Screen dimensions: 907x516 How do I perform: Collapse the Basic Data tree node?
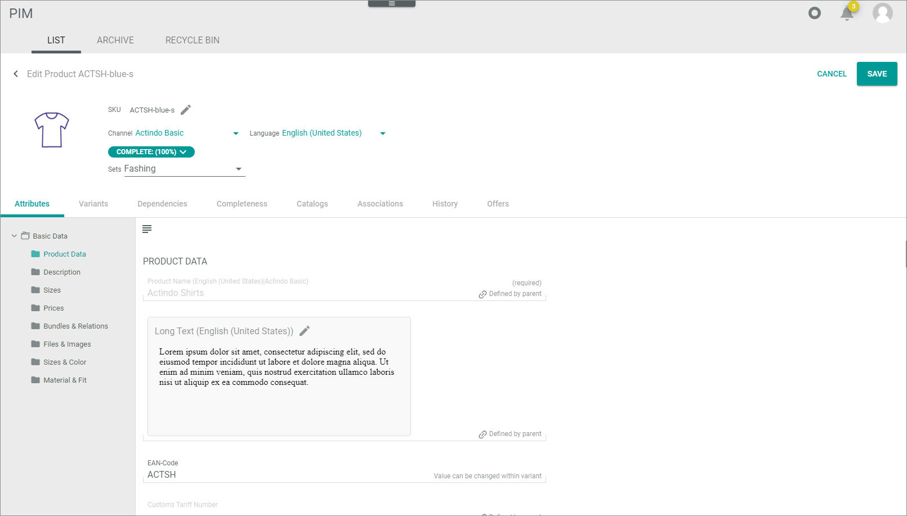click(x=14, y=236)
